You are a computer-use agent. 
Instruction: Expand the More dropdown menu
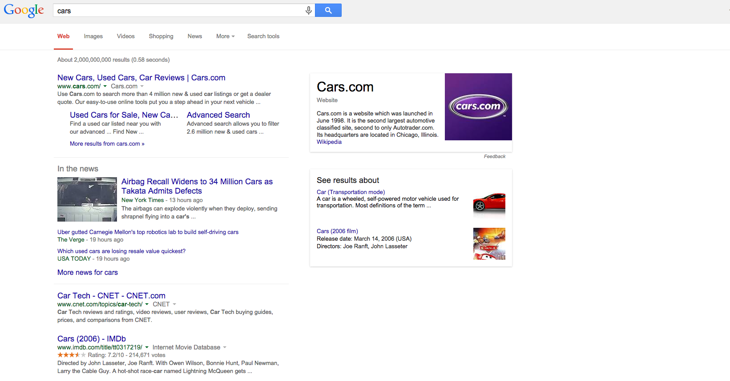tap(225, 36)
